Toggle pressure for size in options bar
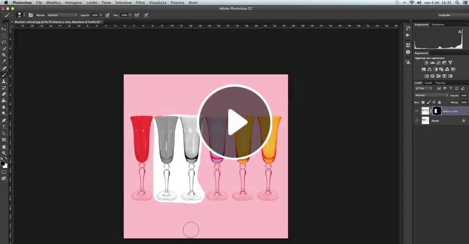This screenshot has width=469, height=244. point(146,15)
